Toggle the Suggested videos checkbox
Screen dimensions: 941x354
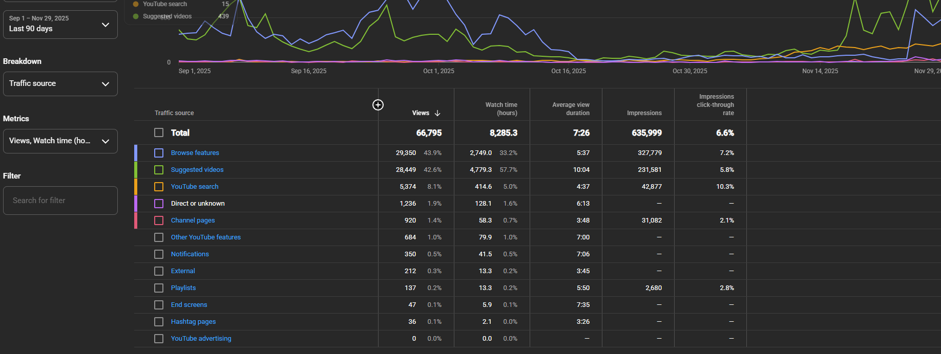coord(159,170)
